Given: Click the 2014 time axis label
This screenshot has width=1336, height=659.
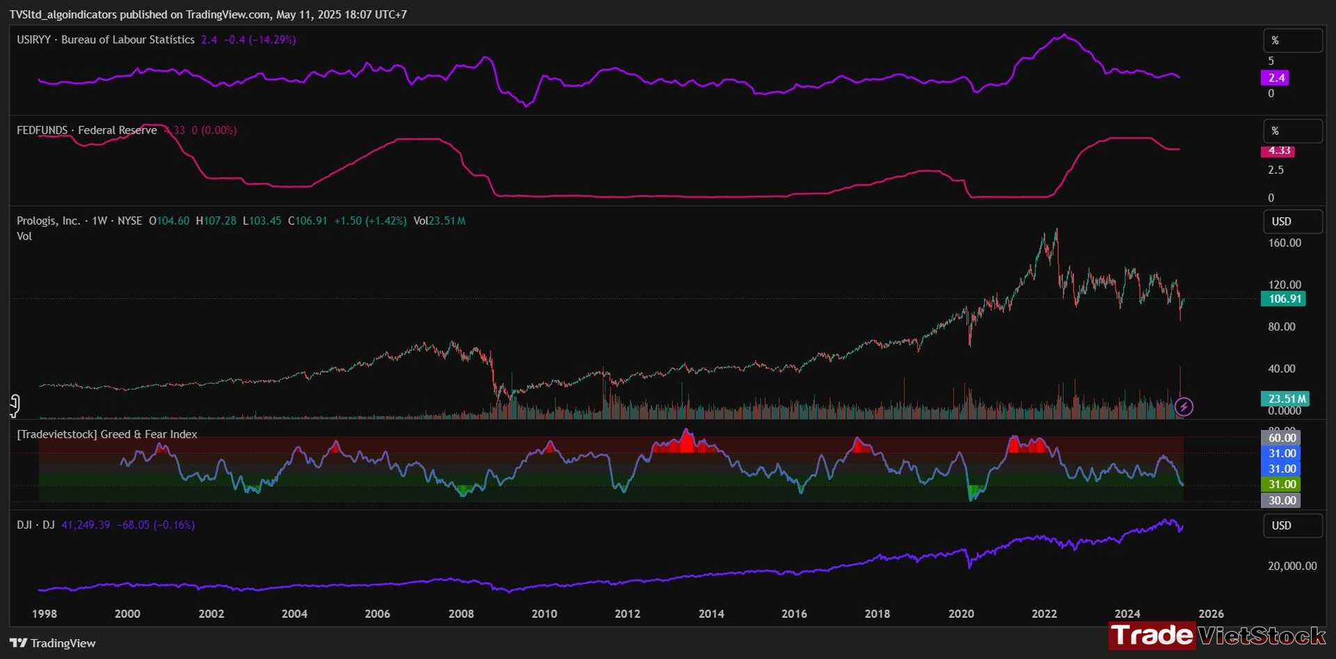Looking at the screenshot, I should pos(711,614).
